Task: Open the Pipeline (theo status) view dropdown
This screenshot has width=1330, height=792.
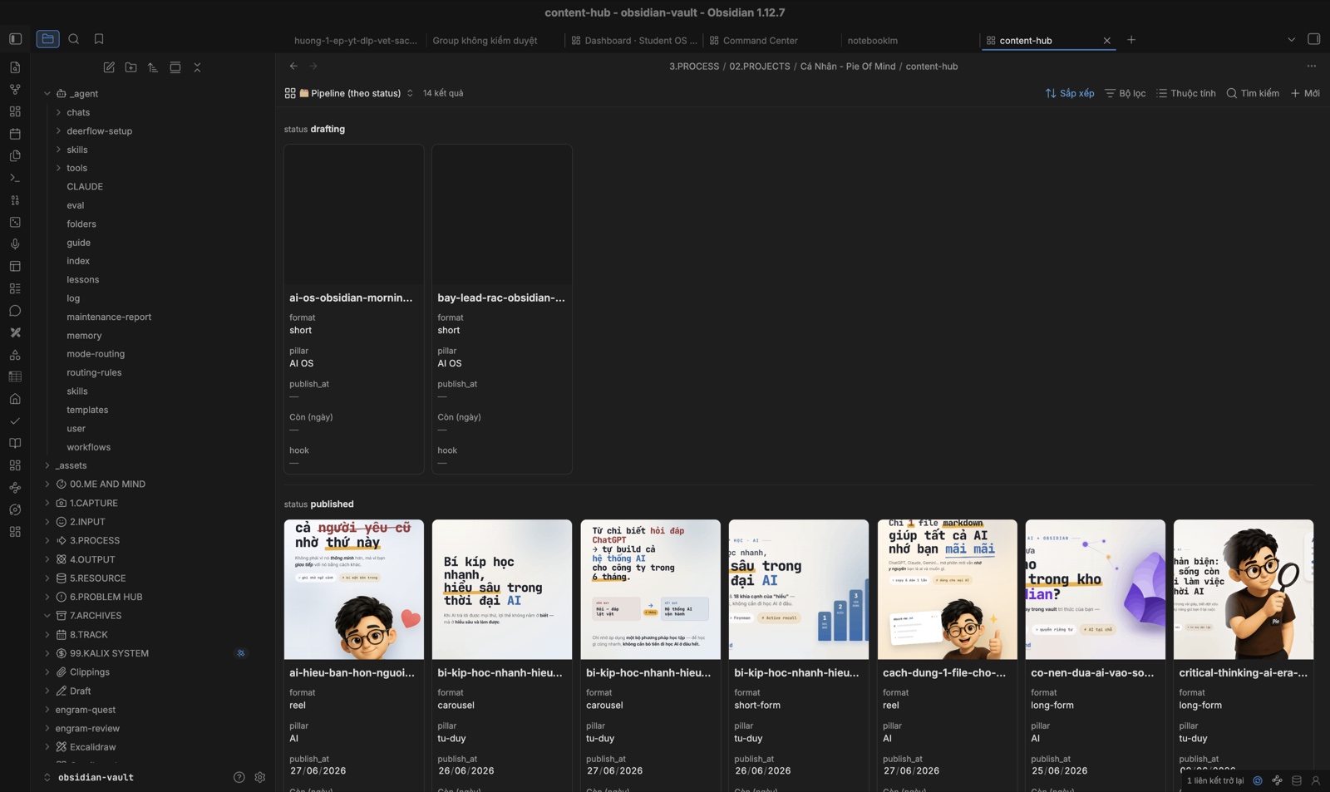Action: [349, 93]
